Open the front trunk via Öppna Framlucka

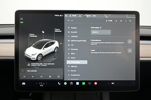[33, 35]
